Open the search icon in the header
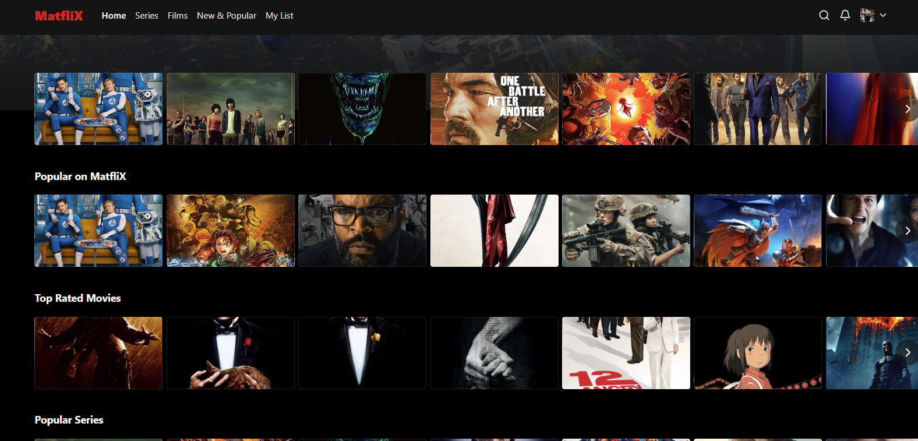The image size is (918, 441). coord(824,15)
